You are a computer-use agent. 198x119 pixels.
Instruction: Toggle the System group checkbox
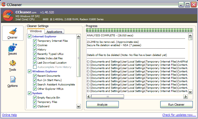(x=29, y=93)
